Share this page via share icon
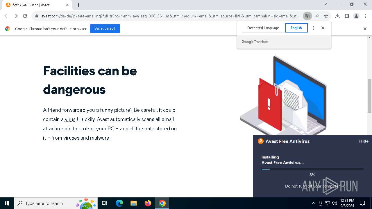Image resolution: width=372 pixels, height=209 pixels. coord(317,16)
